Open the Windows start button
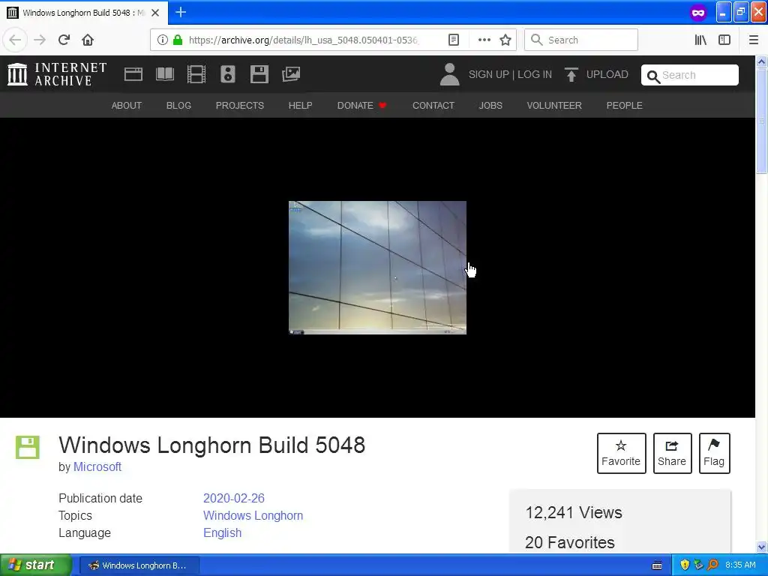The image size is (768, 576). click(35, 565)
